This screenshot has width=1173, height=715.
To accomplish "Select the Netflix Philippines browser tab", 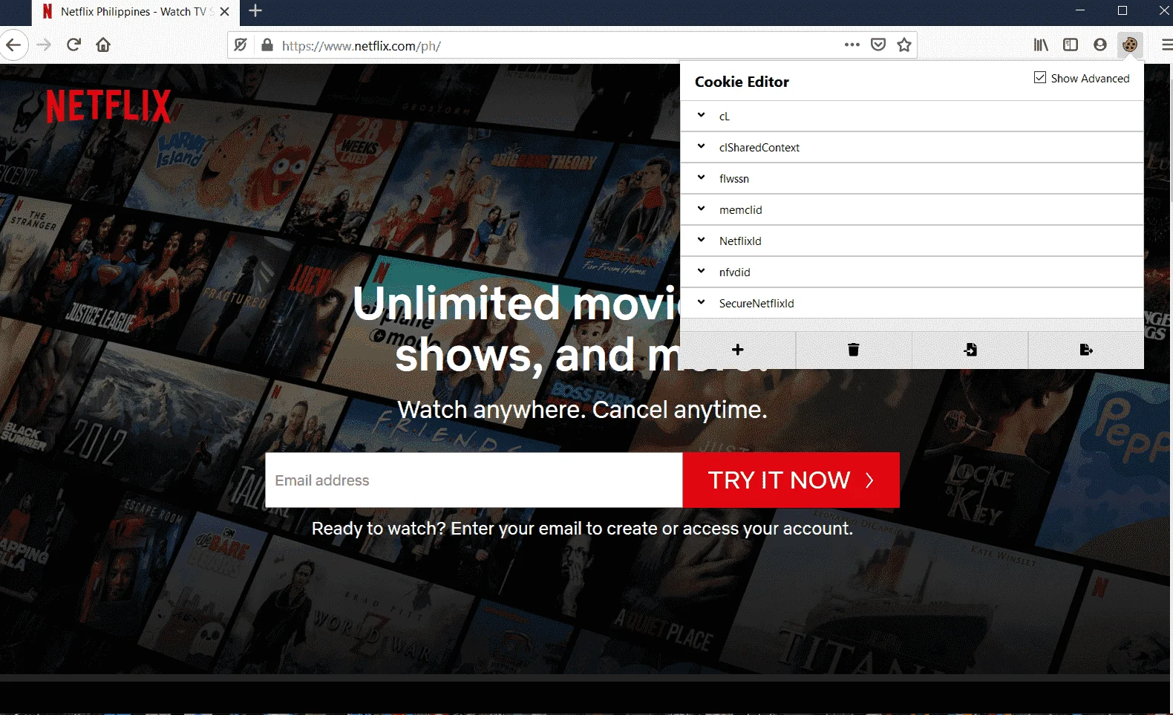I will (x=134, y=12).
